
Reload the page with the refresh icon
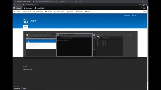20,5
